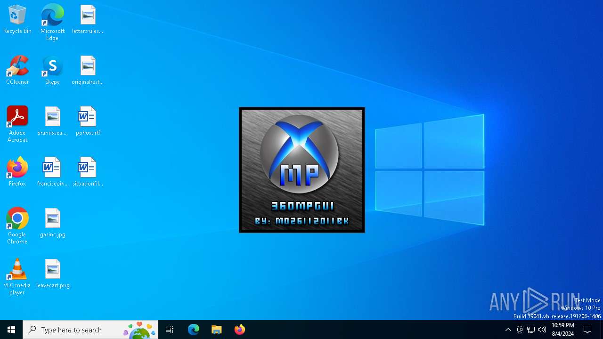This screenshot has width=603, height=339.
Task: Open the Recycle Bin desktop icon
Action: (x=17, y=20)
